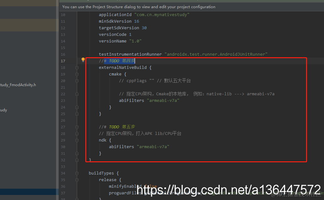Click the targetSdkVersion value 30
This screenshot has width=324, height=200.
144,28
